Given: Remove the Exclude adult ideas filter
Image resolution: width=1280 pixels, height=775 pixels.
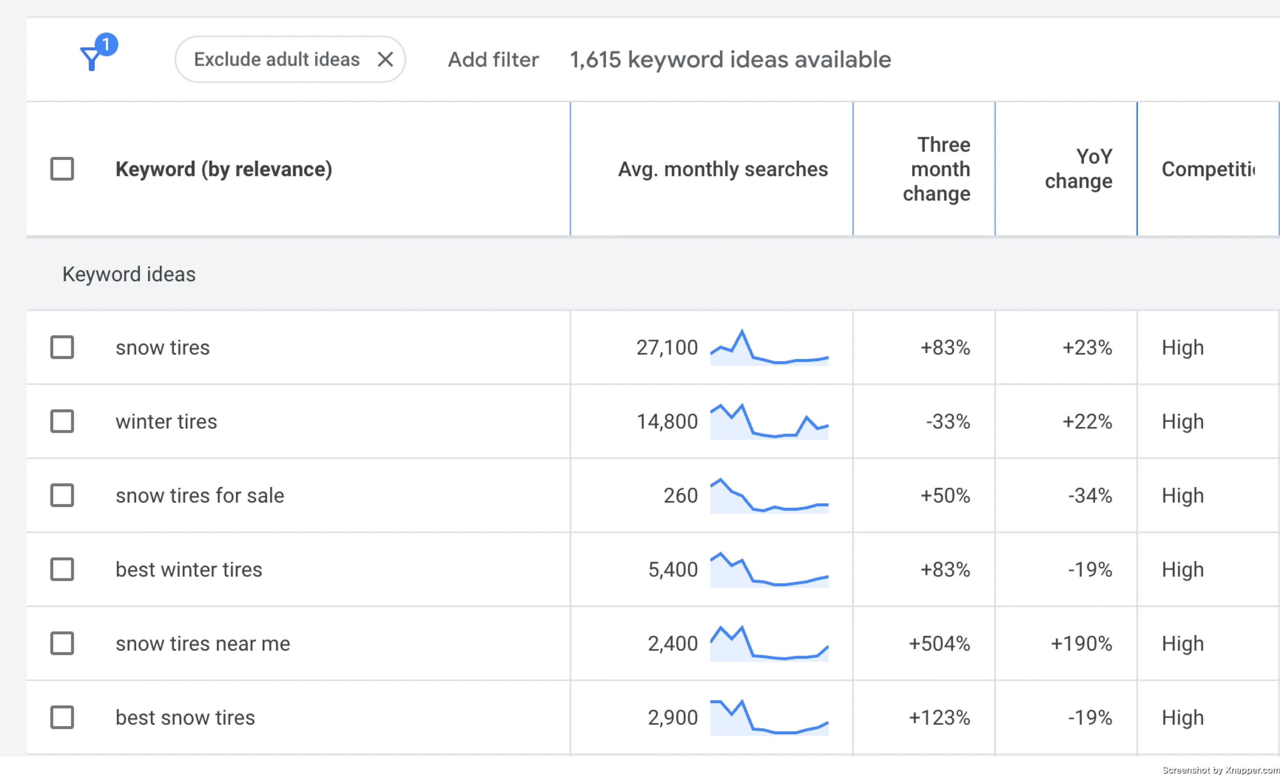Looking at the screenshot, I should click(385, 59).
